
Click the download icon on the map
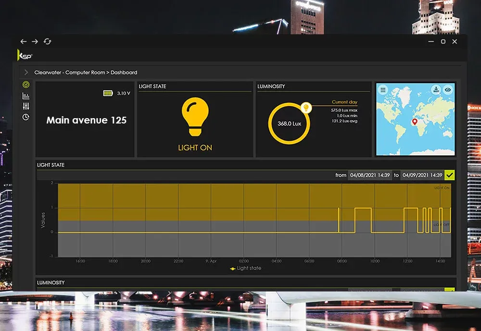tap(436, 89)
